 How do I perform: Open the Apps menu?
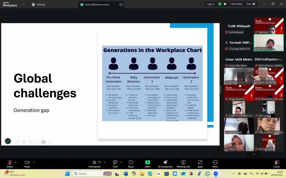pos(200,164)
